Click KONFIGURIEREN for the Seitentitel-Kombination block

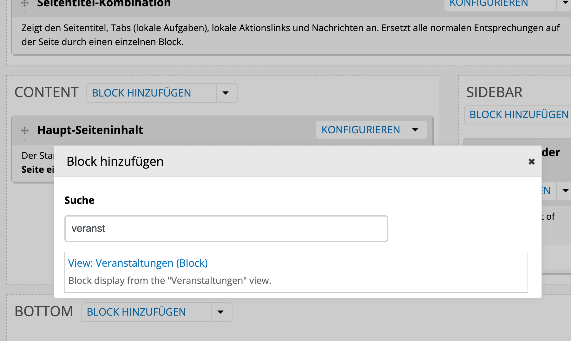(x=489, y=3)
